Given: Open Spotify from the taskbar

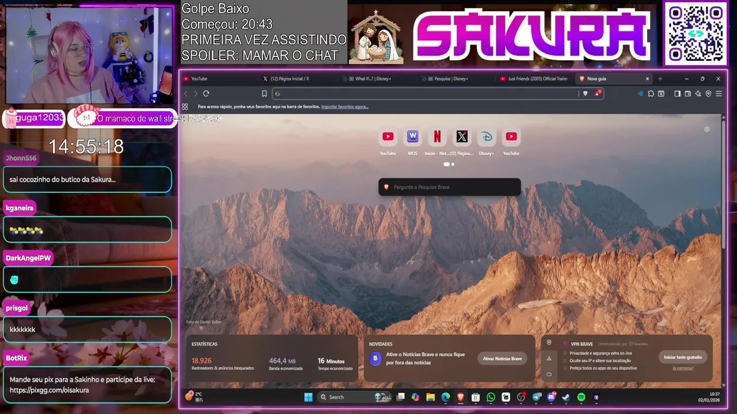Looking at the screenshot, I should (x=581, y=397).
